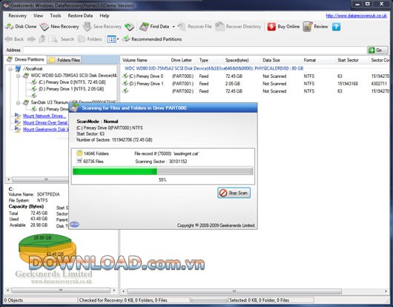393x307 pixels.
Task: Open the Help menu
Action: tap(105, 16)
